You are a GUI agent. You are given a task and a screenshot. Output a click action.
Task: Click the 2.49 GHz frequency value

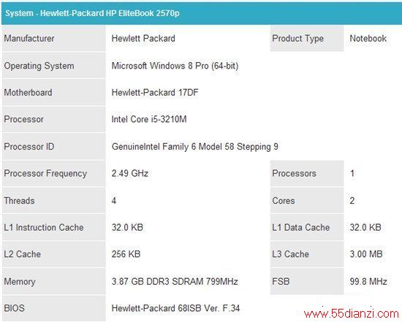(129, 174)
